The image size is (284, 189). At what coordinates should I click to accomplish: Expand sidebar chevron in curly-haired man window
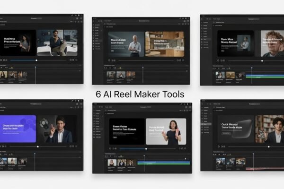[210, 28]
